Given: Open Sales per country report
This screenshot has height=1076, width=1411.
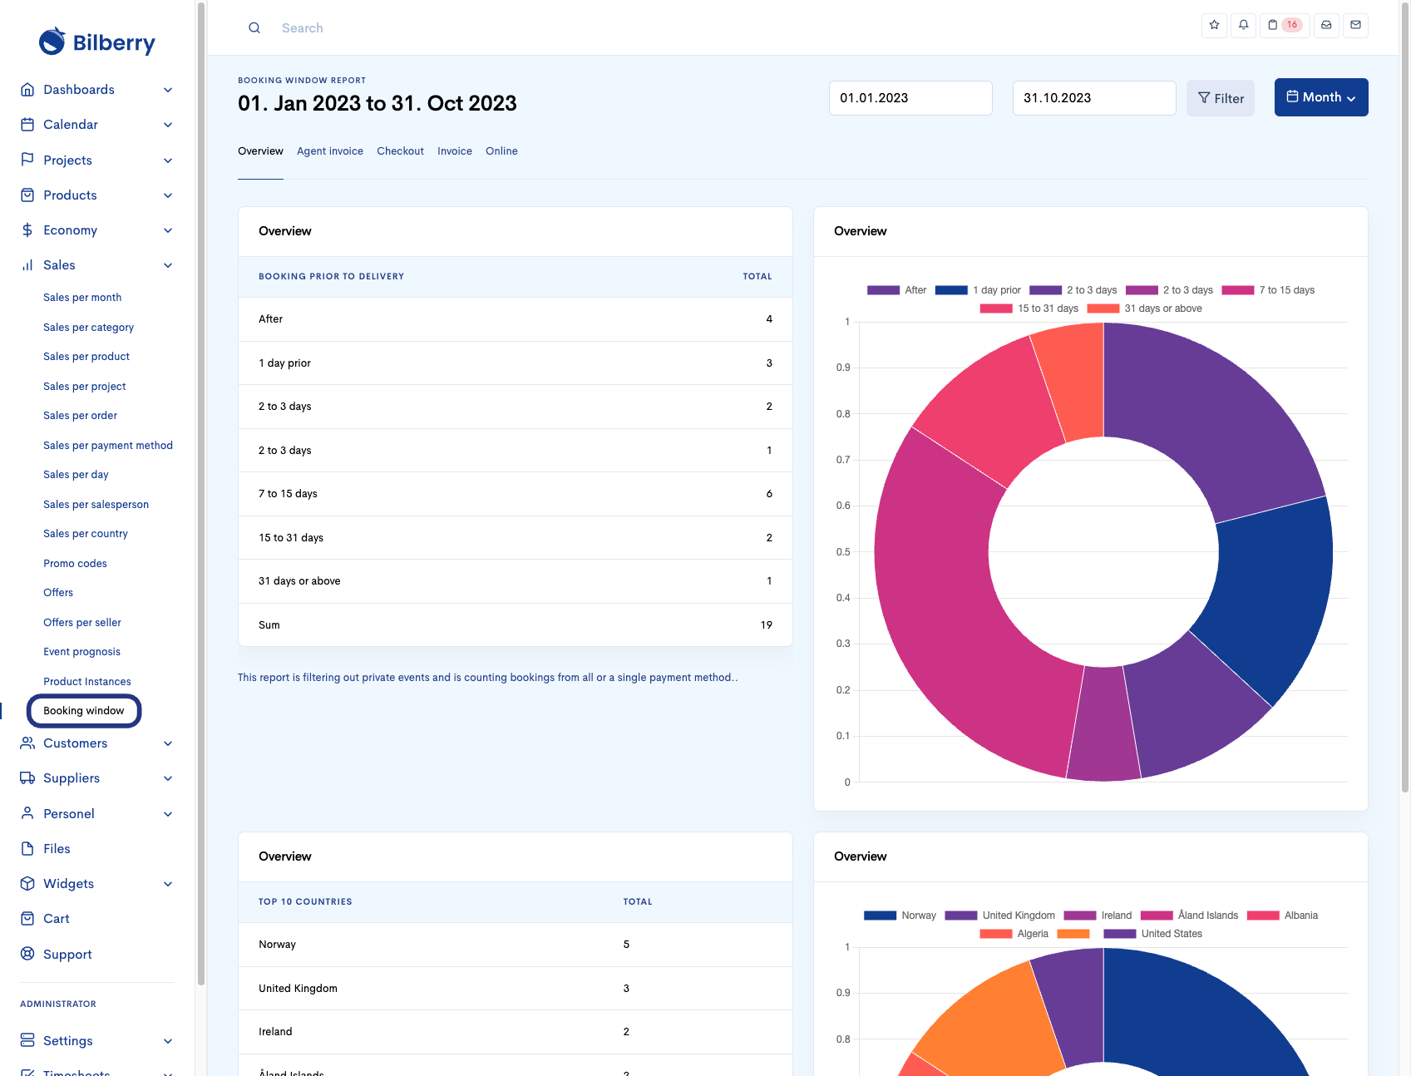Looking at the screenshot, I should (x=86, y=534).
